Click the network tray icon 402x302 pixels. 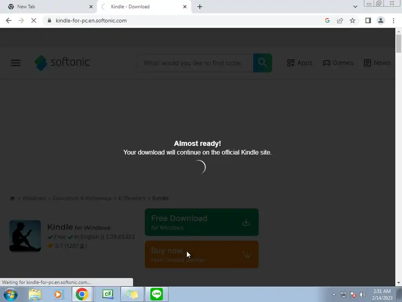click(x=343, y=295)
